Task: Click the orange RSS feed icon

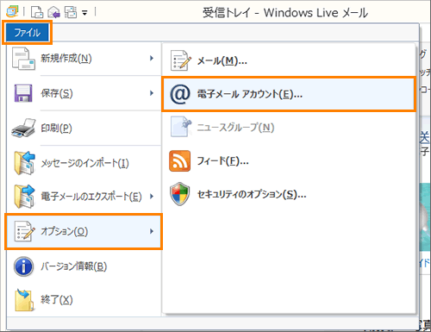Action: pos(180,160)
